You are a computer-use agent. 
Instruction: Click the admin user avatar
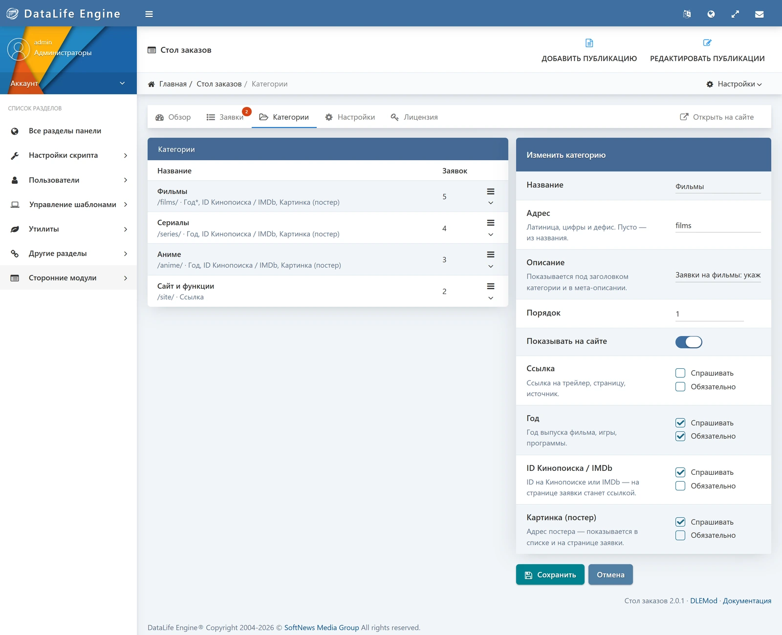[19, 49]
